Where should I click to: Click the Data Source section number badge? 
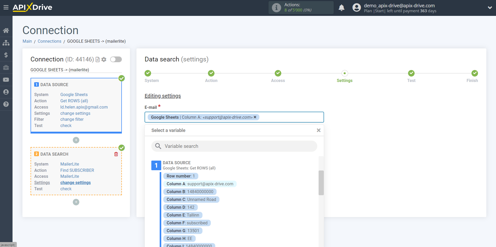tap(156, 165)
